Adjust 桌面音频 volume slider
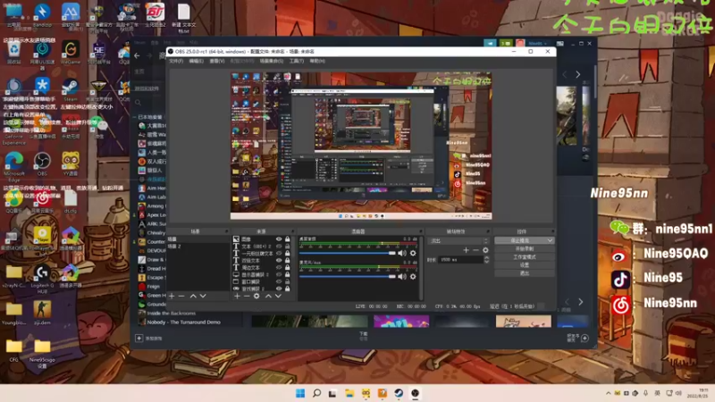 coord(347,253)
